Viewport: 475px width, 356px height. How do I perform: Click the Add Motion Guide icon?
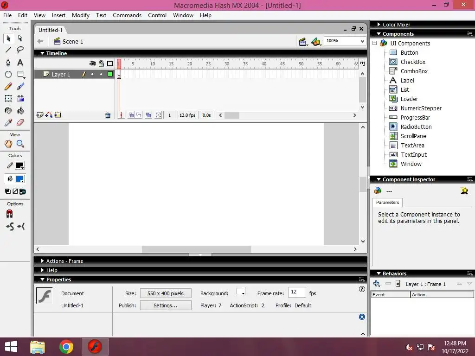point(48,115)
